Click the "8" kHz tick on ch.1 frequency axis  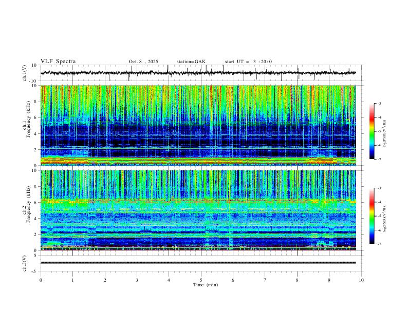point(35,102)
